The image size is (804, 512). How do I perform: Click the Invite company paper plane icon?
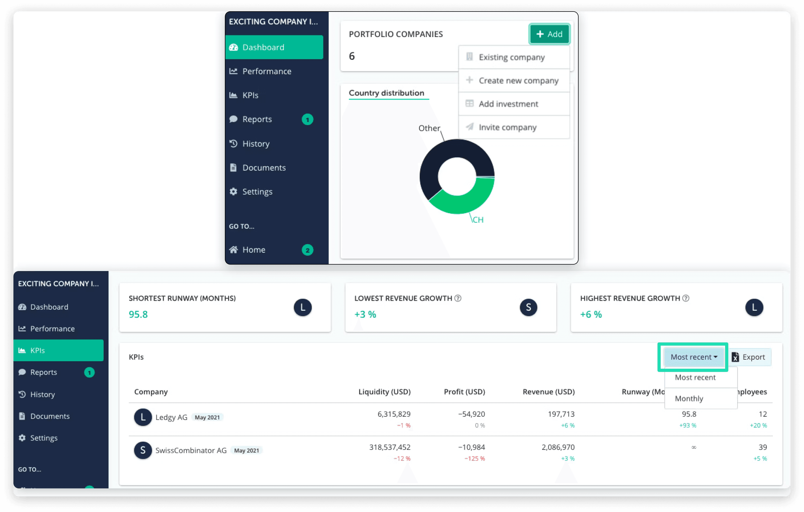(x=469, y=127)
